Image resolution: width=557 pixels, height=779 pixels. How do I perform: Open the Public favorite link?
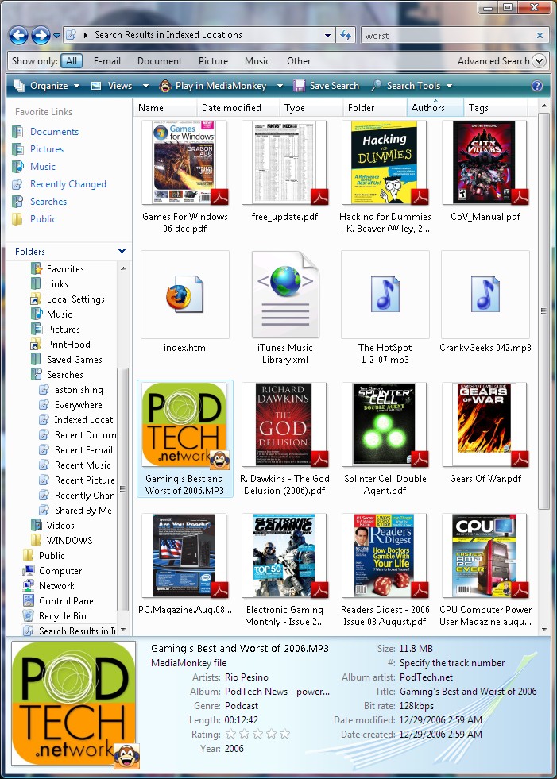pyautogui.click(x=43, y=218)
